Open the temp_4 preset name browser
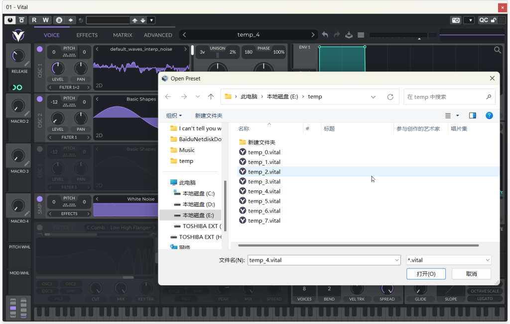The height and width of the screenshot is (324, 510). click(x=249, y=35)
